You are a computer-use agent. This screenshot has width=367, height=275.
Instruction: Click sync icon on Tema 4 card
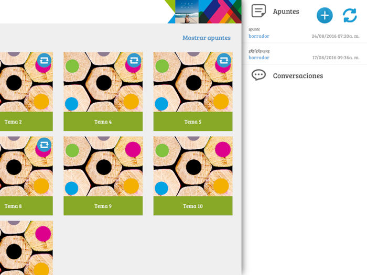click(x=134, y=61)
